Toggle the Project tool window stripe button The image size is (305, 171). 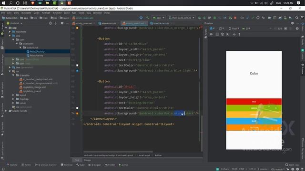click(2, 29)
